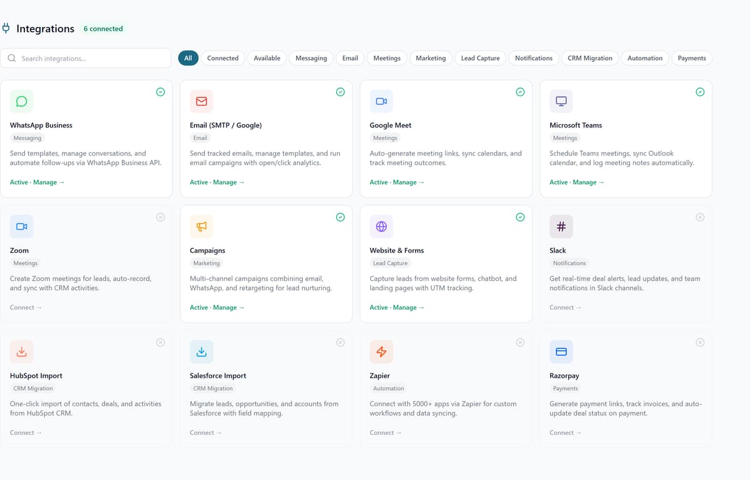Filter by Connected integrations
The image size is (750, 480).
(x=223, y=58)
